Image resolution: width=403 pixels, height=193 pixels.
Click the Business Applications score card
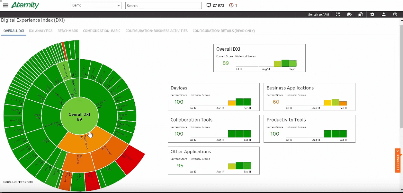[309, 97]
